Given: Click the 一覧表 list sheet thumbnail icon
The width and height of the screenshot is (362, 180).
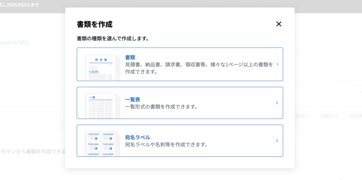Looking at the screenshot, I should tap(101, 106).
